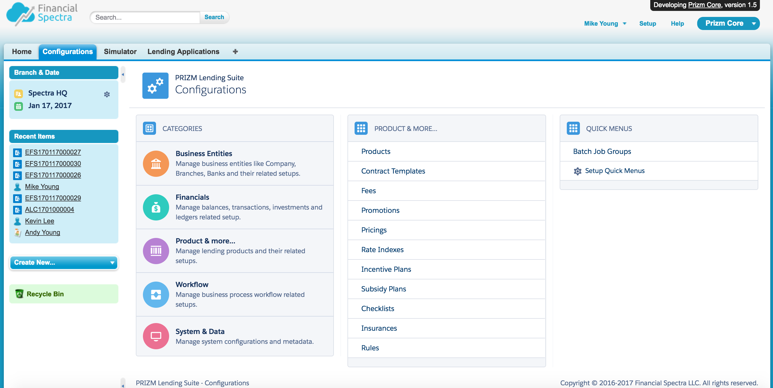Click the user icon beside Mike Young in Recent Items
This screenshot has height=388, width=773.
(17, 187)
